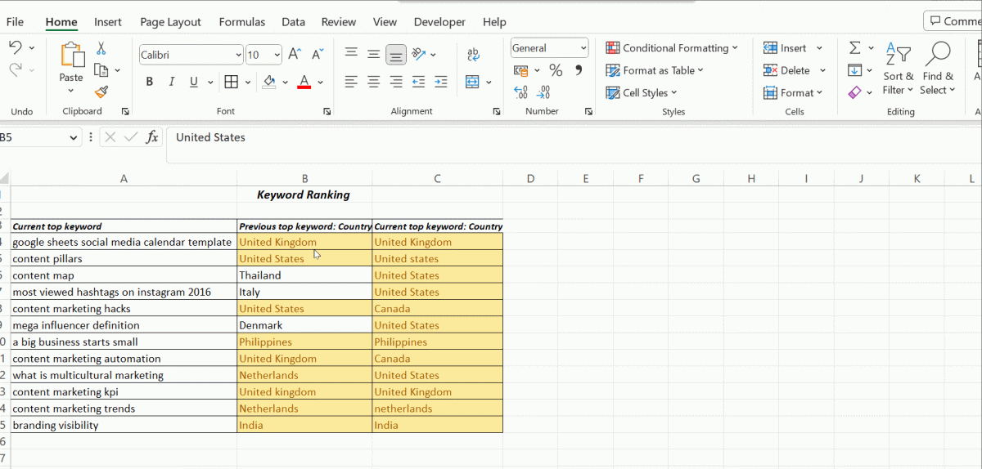Screen dimensions: 982x469
Task: Select the cell containing Thailand
Action: pos(304,275)
